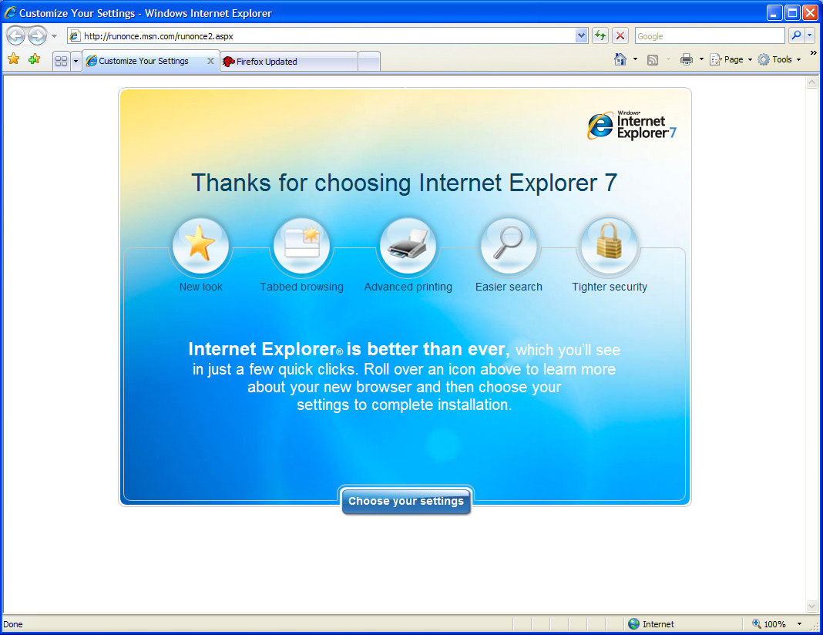The height and width of the screenshot is (635, 823).
Task: Open the search provider options dropdown
Action: (x=809, y=35)
